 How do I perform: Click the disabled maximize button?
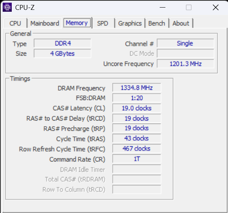pyautogui.click(x=189, y=7)
